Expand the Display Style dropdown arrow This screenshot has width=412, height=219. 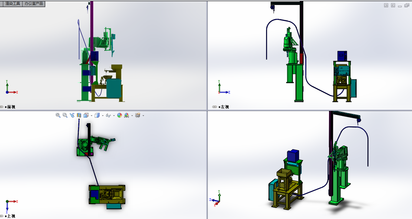(103, 116)
